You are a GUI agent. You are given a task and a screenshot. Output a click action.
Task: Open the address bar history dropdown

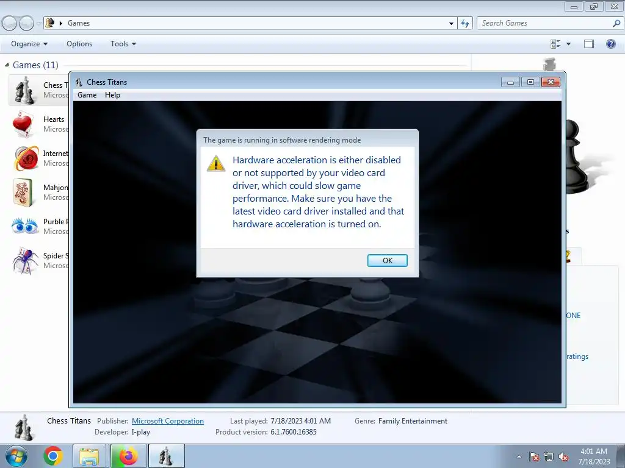click(x=451, y=23)
